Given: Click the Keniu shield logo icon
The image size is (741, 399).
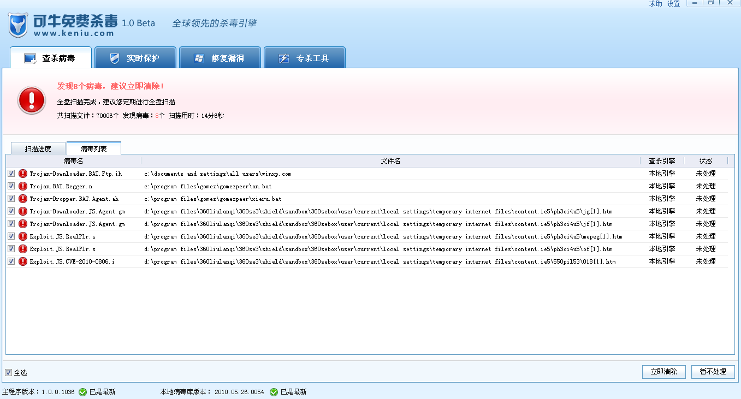Looking at the screenshot, I should point(19,25).
